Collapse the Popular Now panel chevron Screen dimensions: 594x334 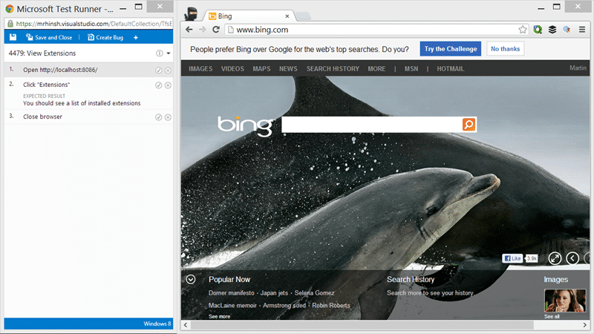click(191, 280)
